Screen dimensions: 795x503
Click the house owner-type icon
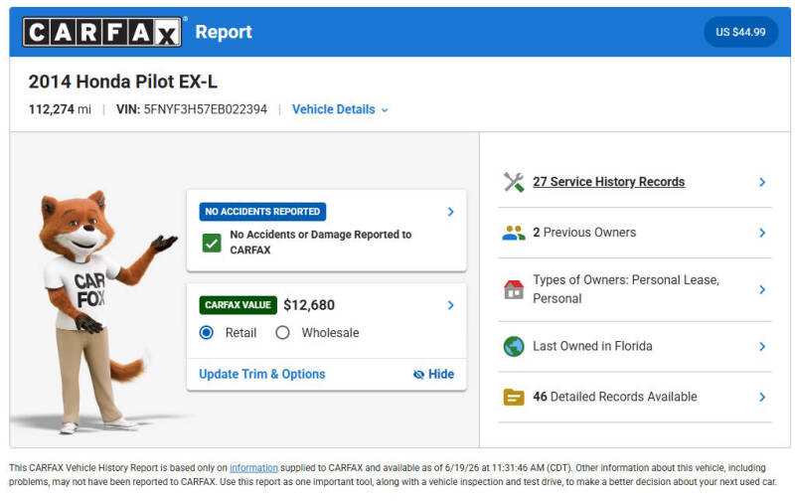coord(514,289)
